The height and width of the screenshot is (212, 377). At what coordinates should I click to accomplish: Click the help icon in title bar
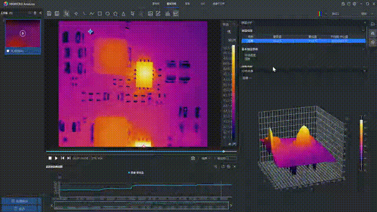click(x=349, y=4)
